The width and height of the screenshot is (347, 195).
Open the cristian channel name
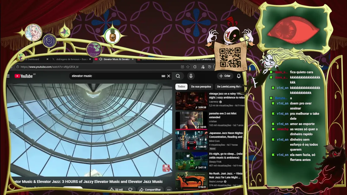point(213,122)
